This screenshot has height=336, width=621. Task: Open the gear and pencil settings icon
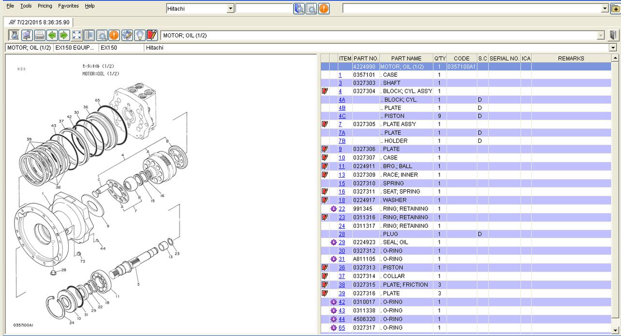pyautogui.click(x=127, y=35)
